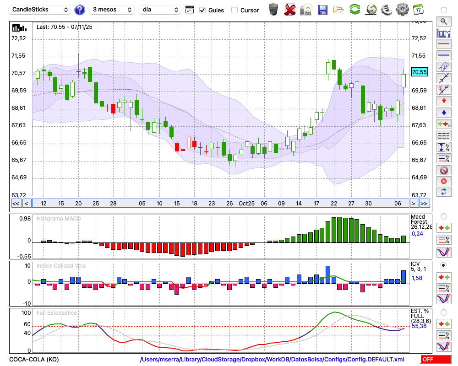Select the red horizontal line tool
The width and height of the screenshot is (458, 366).
(x=443, y=44)
